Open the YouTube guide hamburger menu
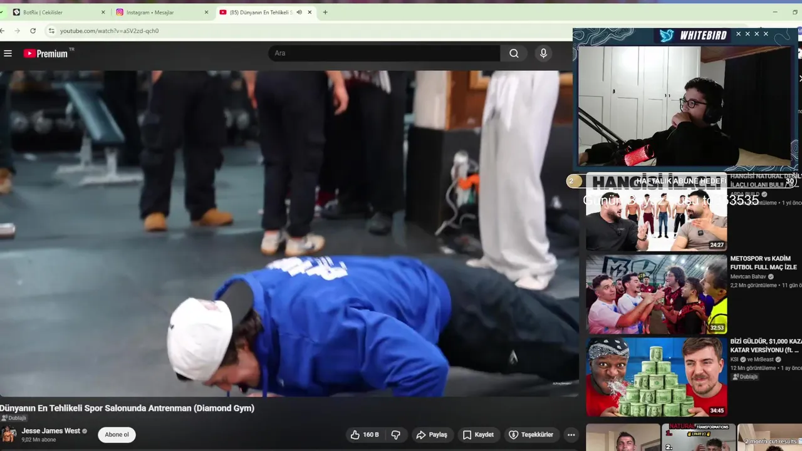802x451 pixels. [8, 53]
